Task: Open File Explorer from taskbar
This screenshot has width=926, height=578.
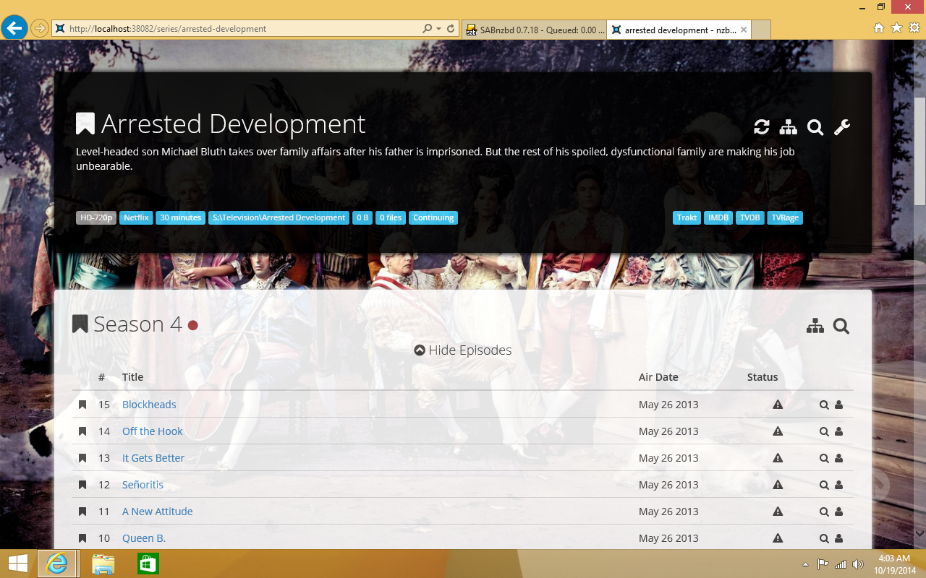Action: (x=103, y=564)
